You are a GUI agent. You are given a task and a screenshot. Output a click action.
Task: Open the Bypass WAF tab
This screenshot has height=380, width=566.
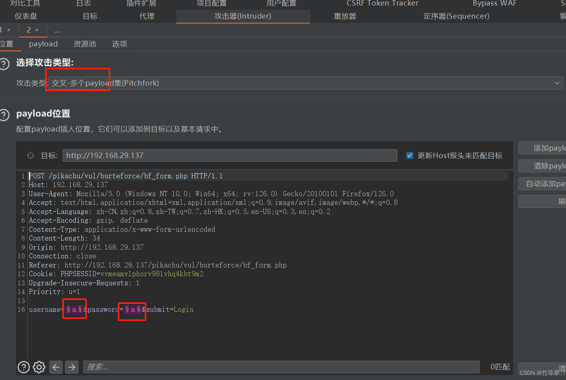point(495,3)
